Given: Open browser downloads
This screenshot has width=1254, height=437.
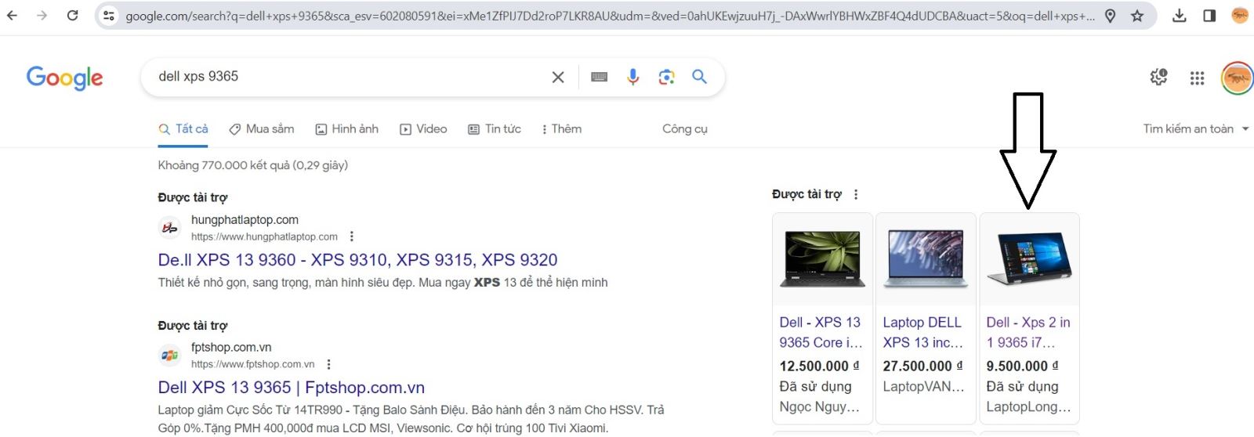Looking at the screenshot, I should [1179, 16].
